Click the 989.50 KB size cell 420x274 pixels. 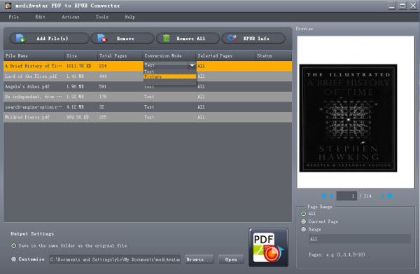click(x=78, y=117)
